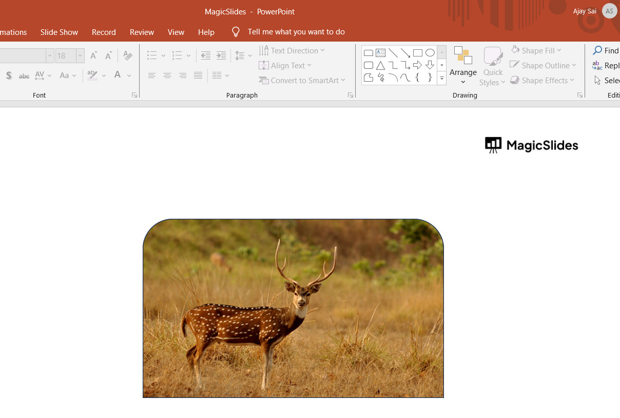Screen dimensions: 620x418
Task: Click the lightbulb Tell Me icon
Action: pyautogui.click(x=236, y=32)
